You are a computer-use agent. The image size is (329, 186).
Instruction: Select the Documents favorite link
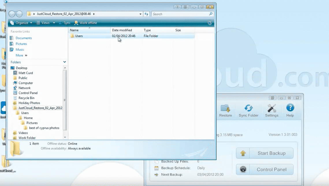pos(24,38)
